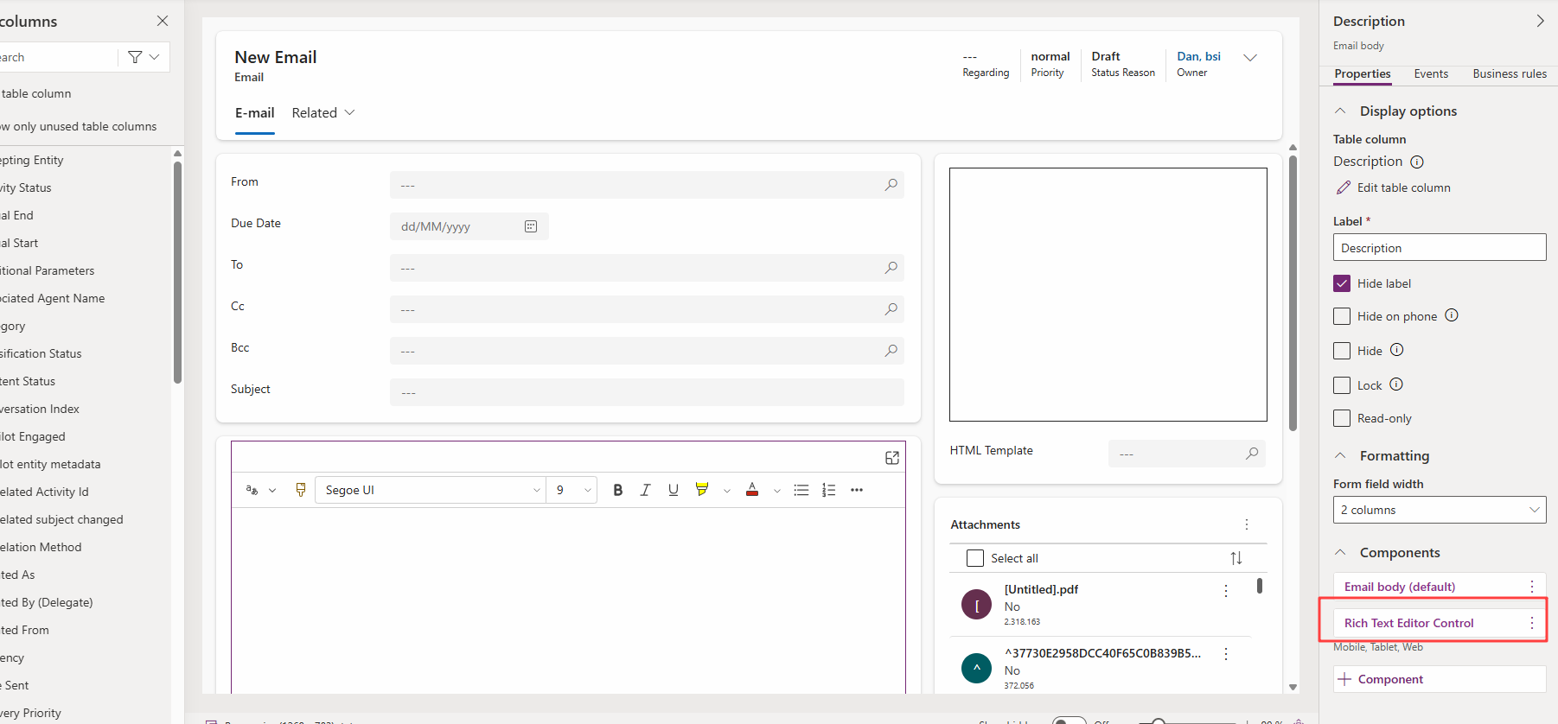The width and height of the screenshot is (1558, 724).
Task: Open Attachments more options menu
Action: pyautogui.click(x=1246, y=524)
